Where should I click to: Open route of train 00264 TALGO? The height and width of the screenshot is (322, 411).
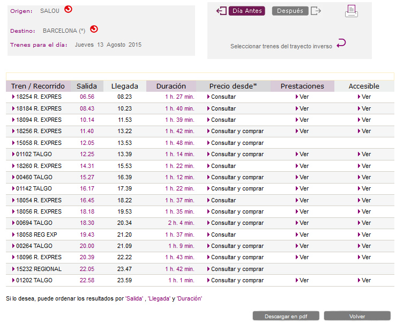32,246
